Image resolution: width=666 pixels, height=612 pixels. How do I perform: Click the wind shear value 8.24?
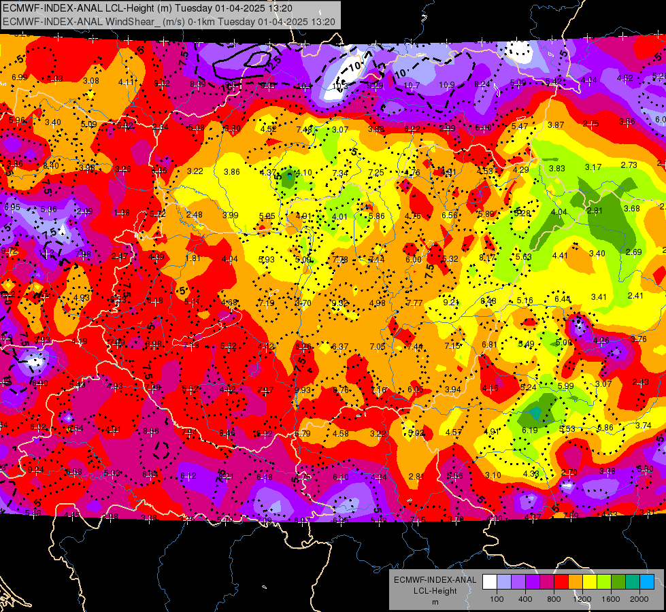pyautogui.click(x=482, y=84)
